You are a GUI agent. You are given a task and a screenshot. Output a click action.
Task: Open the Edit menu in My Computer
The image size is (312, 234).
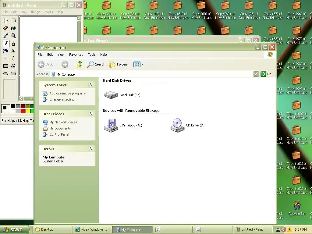(50, 55)
